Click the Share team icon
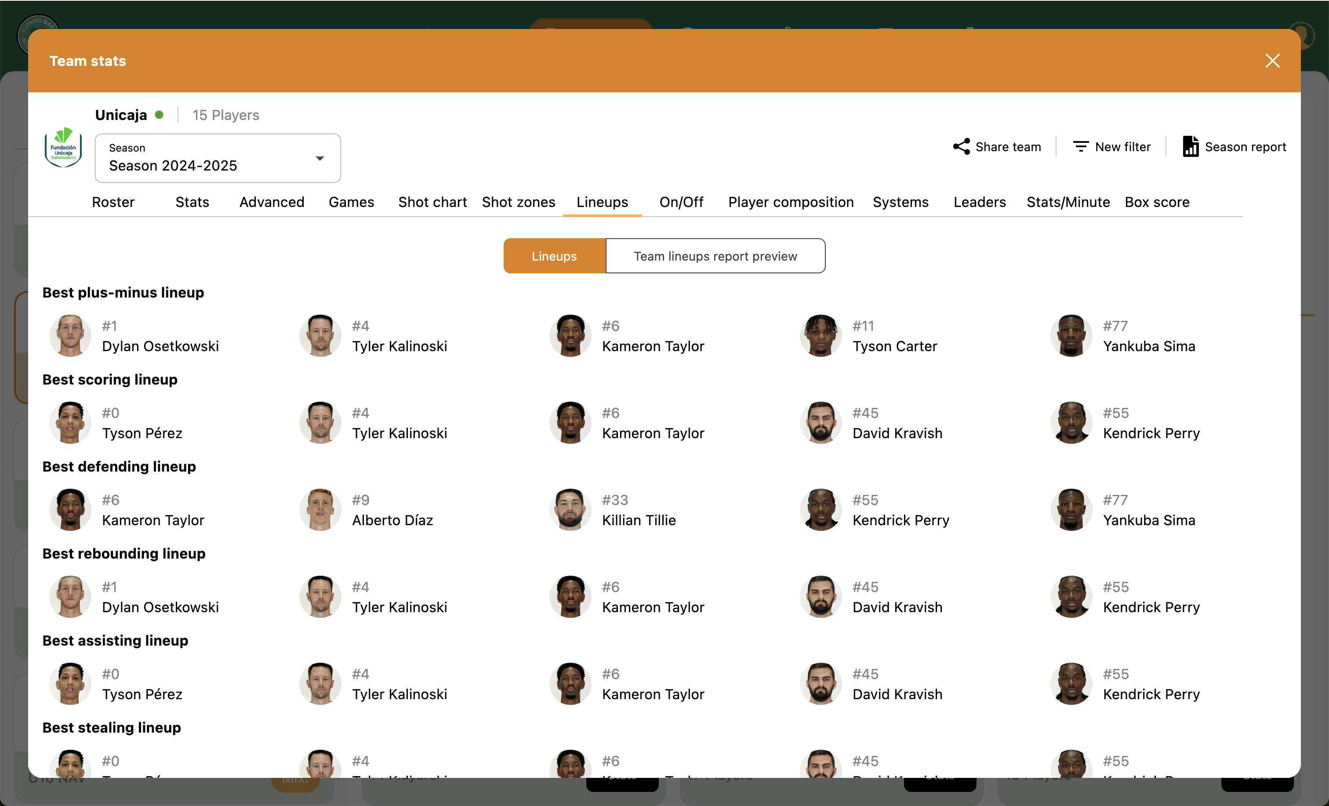 961,147
